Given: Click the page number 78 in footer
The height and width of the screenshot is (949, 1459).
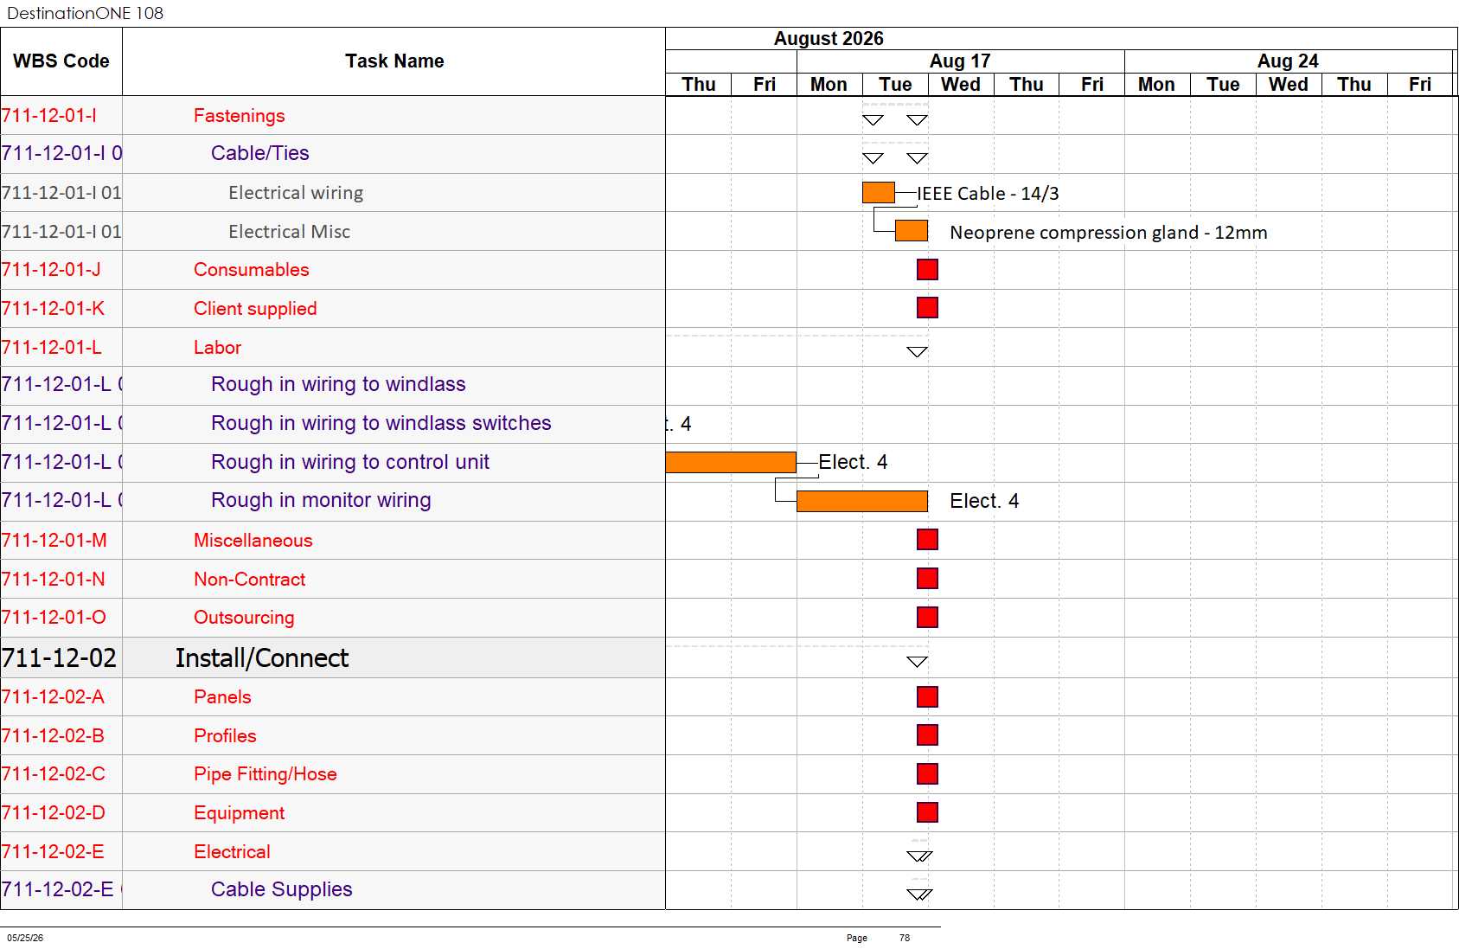Looking at the screenshot, I should pos(905,938).
